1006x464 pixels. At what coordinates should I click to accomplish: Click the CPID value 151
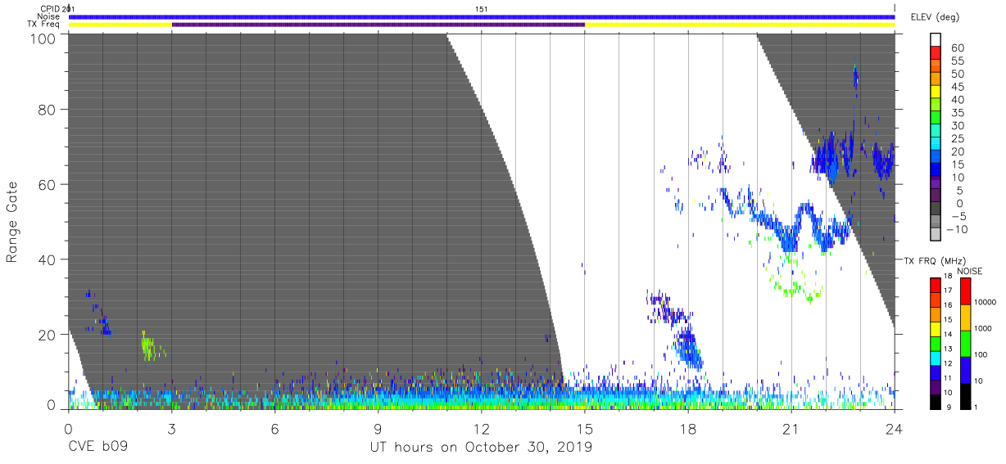pyautogui.click(x=482, y=8)
